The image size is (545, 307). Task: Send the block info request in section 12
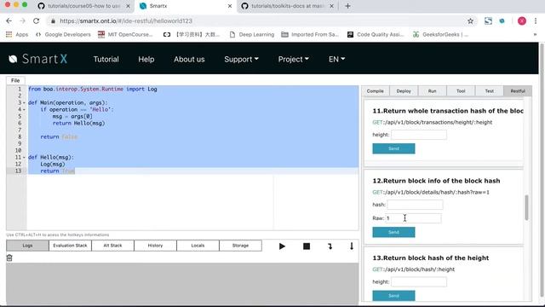(x=393, y=232)
